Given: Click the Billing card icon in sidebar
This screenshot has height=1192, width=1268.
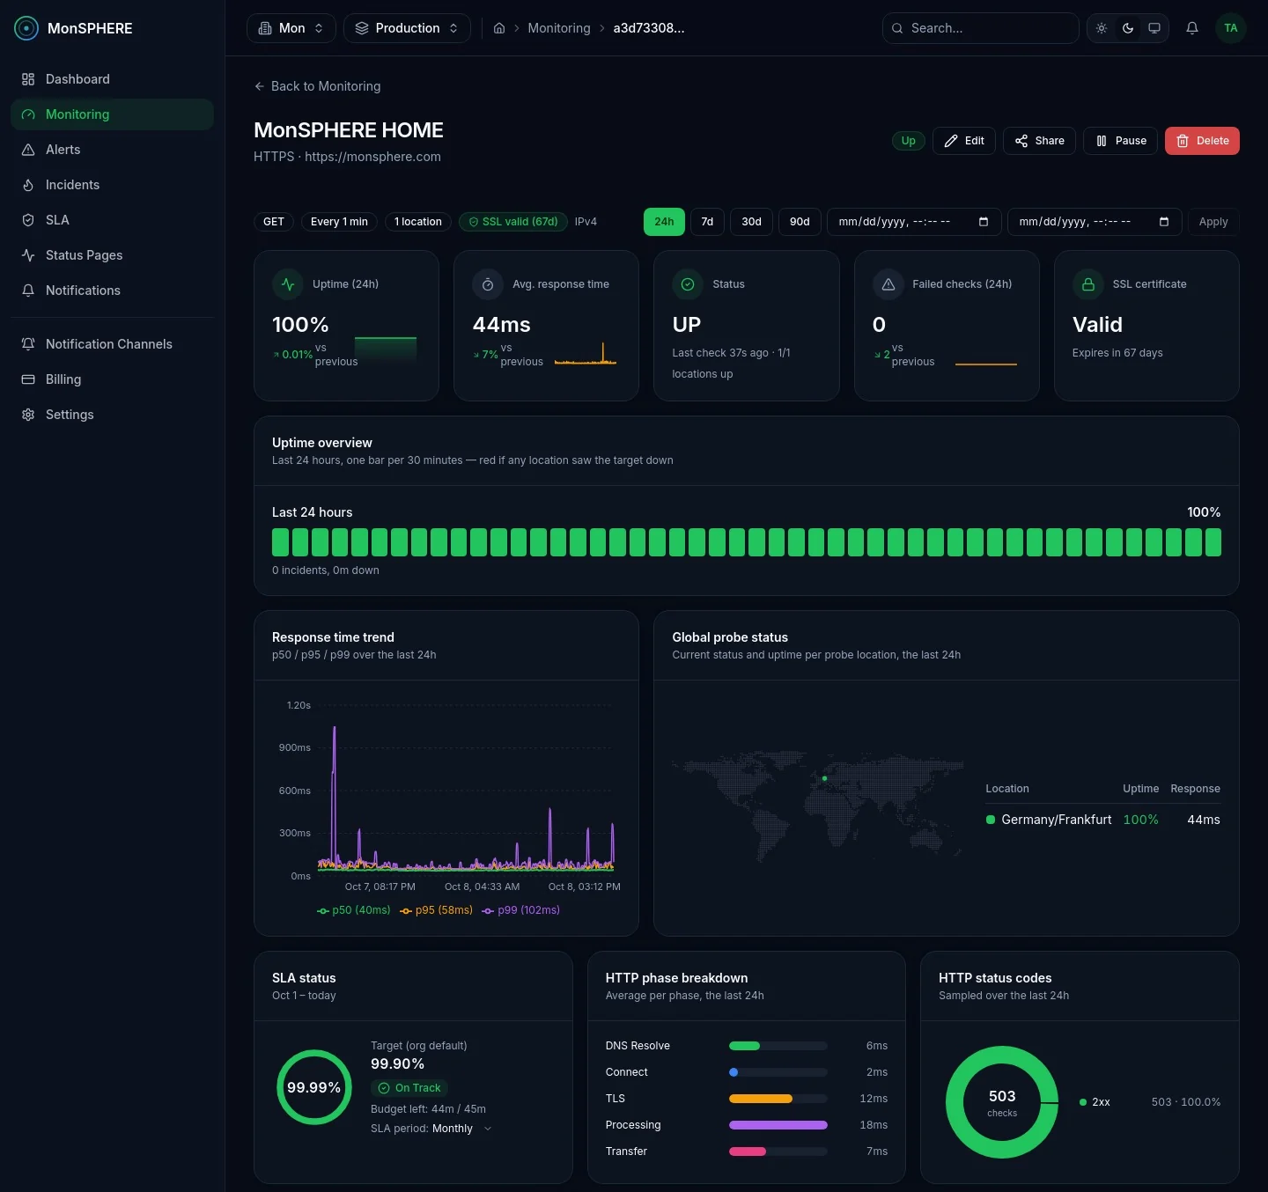Looking at the screenshot, I should coord(28,379).
